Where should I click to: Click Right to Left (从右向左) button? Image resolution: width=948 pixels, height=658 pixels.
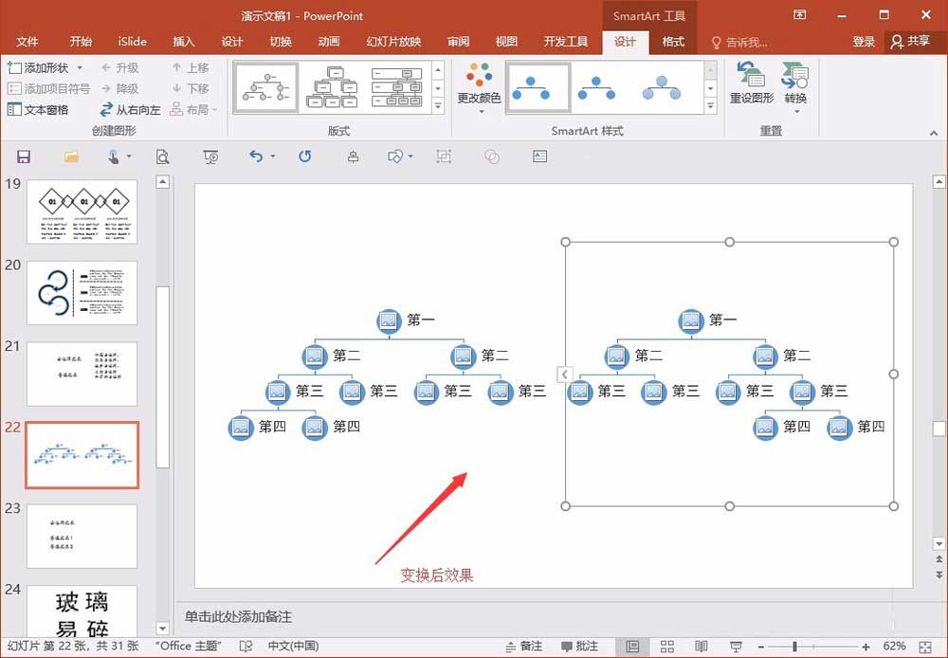(130, 109)
